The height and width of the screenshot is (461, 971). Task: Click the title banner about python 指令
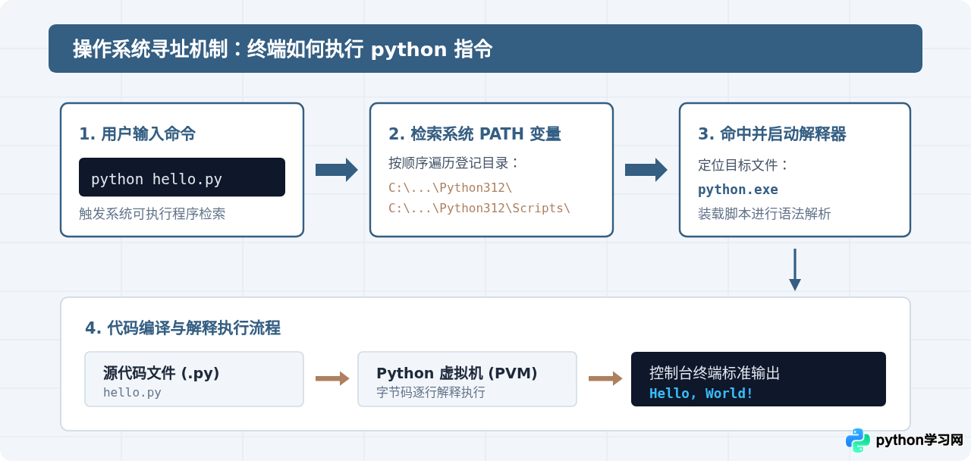(x=485, y=49)
